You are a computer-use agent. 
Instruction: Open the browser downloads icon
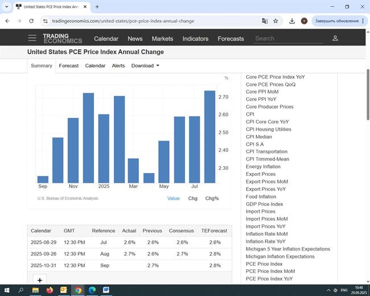(x=292, y=21)
